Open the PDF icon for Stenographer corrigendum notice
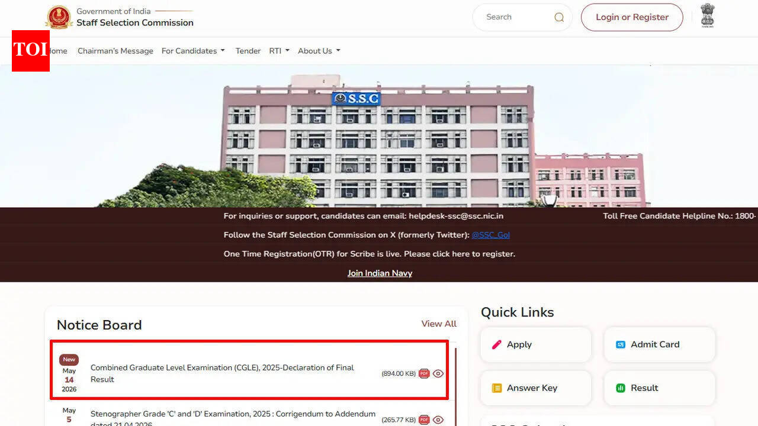The image size is (758, 426). tap(424, 419)
